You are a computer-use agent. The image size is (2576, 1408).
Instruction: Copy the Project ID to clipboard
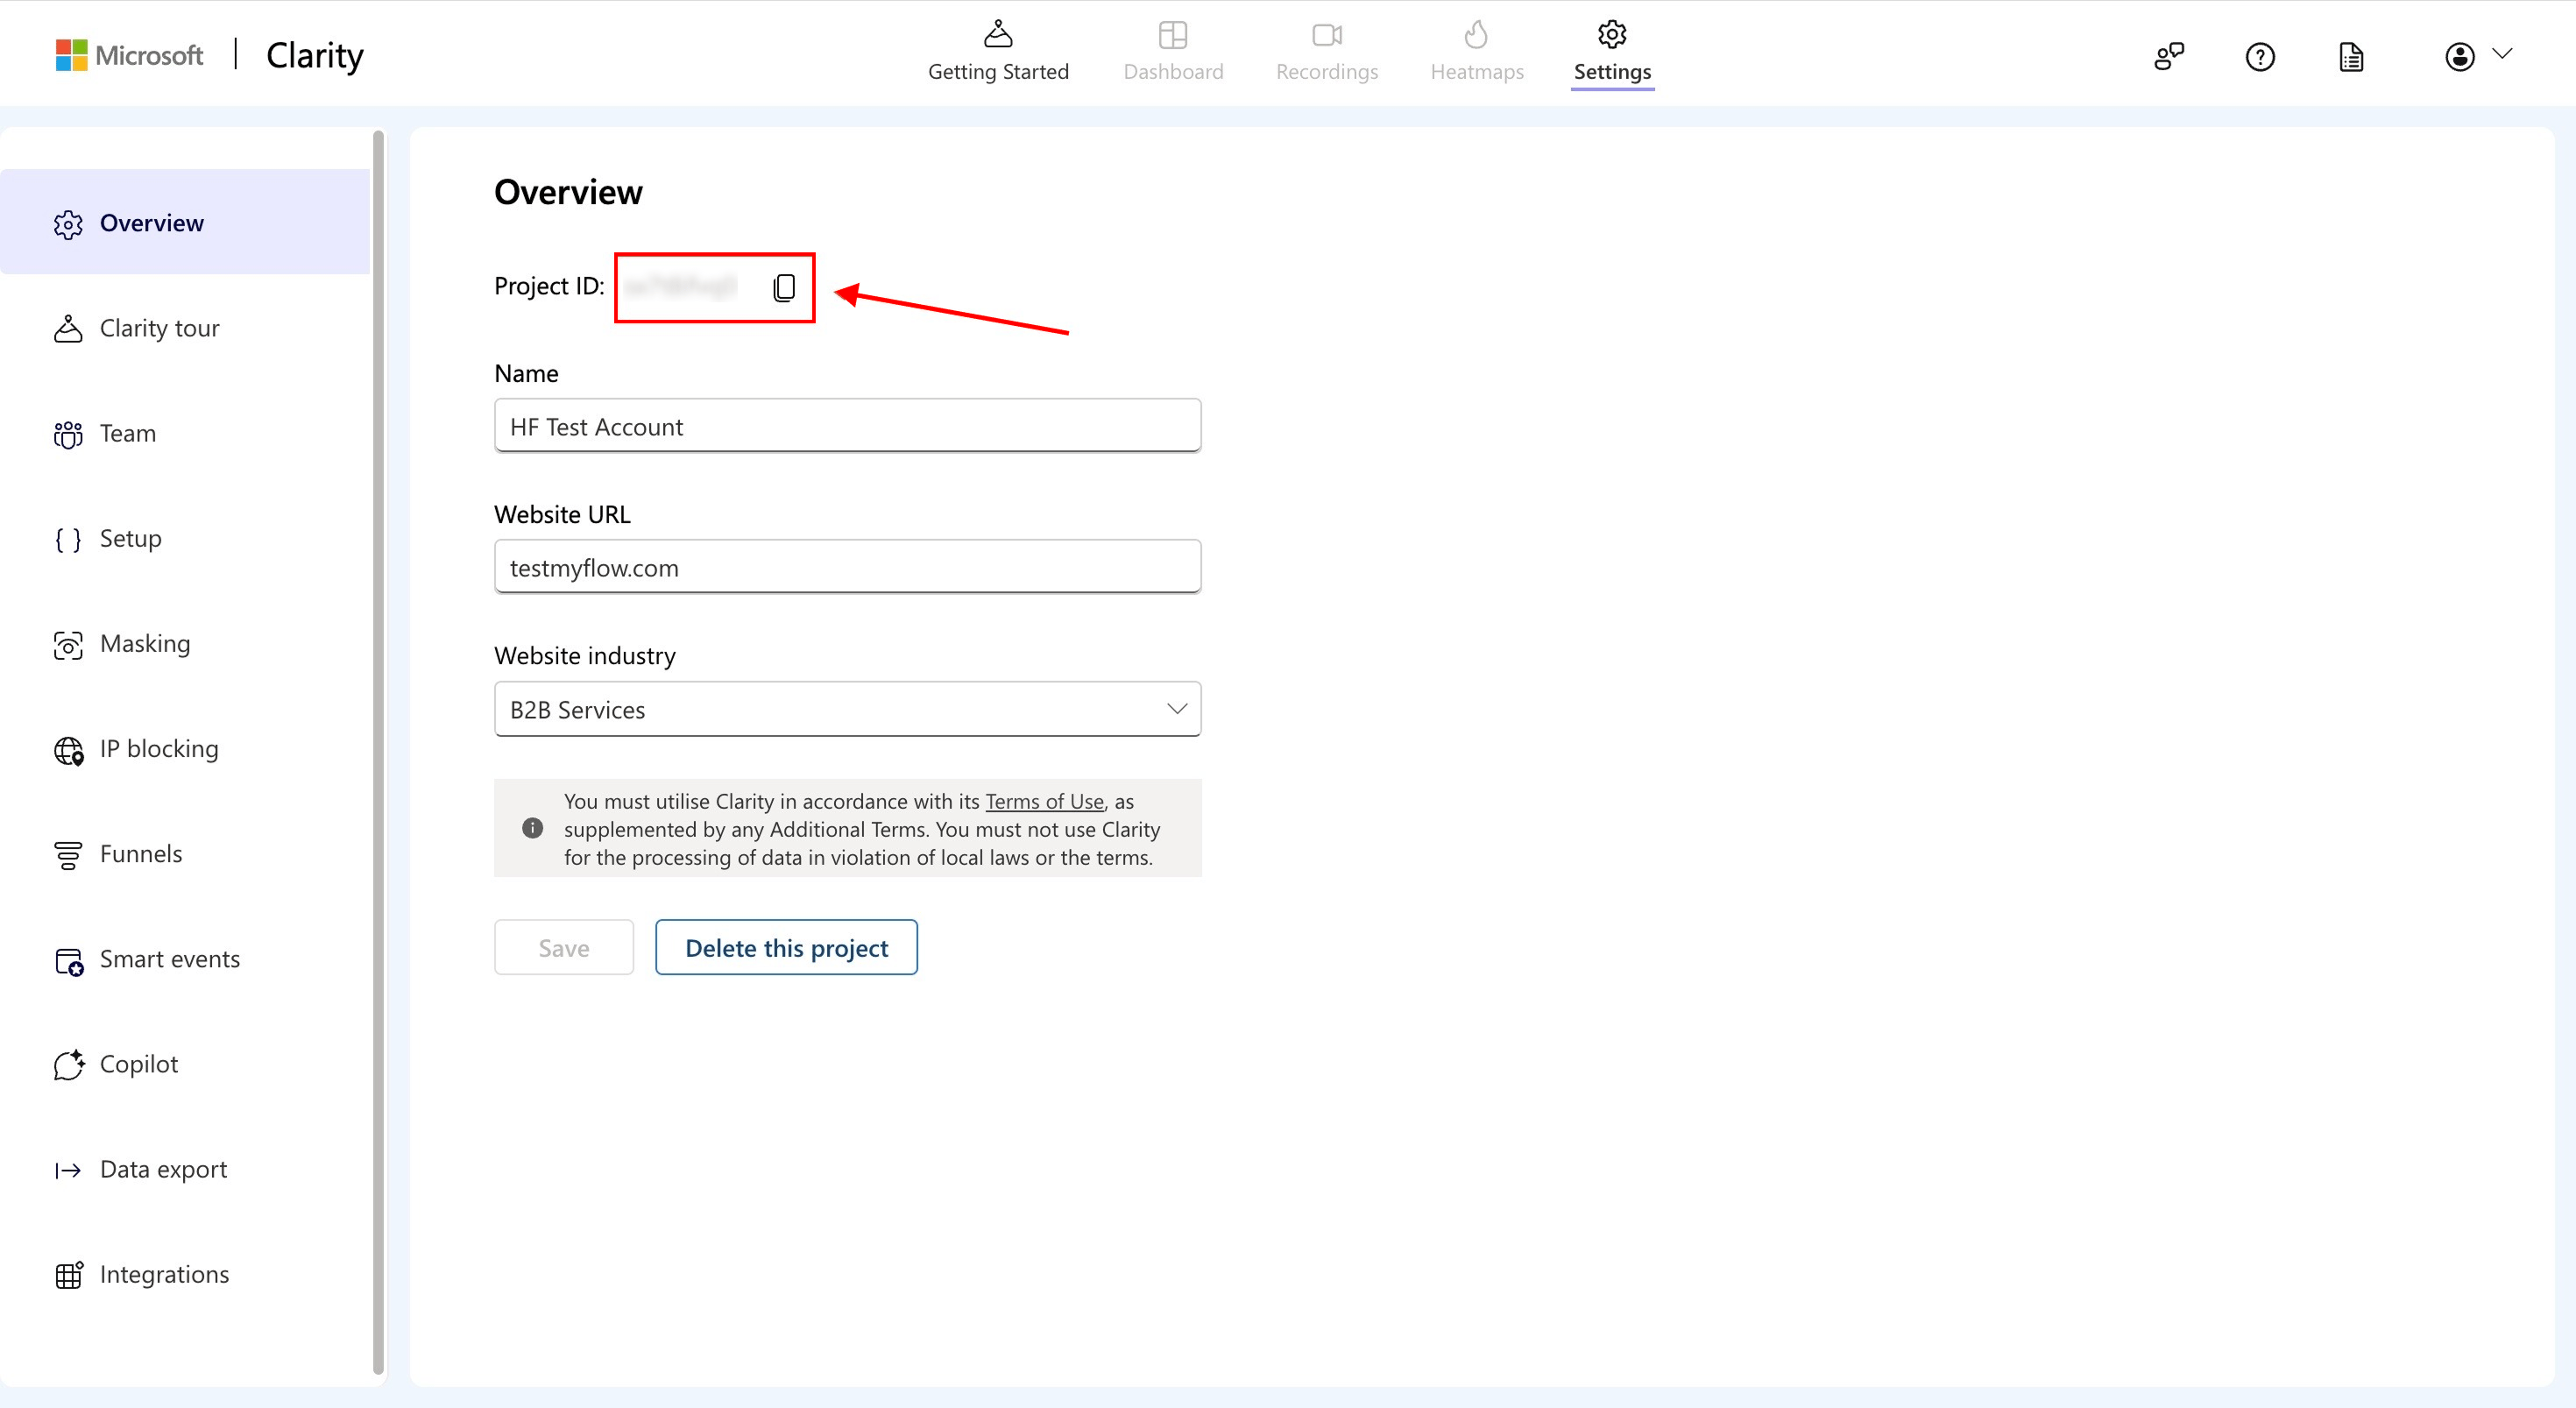point(784,288)
